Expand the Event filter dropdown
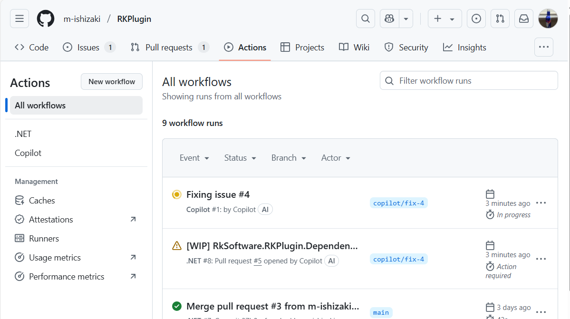570x319 pixels. coord(194,158)
